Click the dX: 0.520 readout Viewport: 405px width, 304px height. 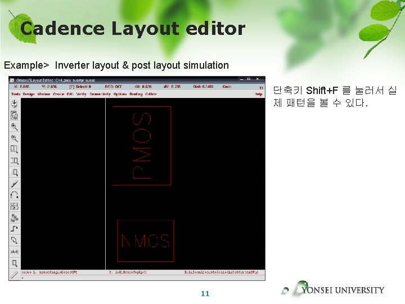tap(143, 87)
